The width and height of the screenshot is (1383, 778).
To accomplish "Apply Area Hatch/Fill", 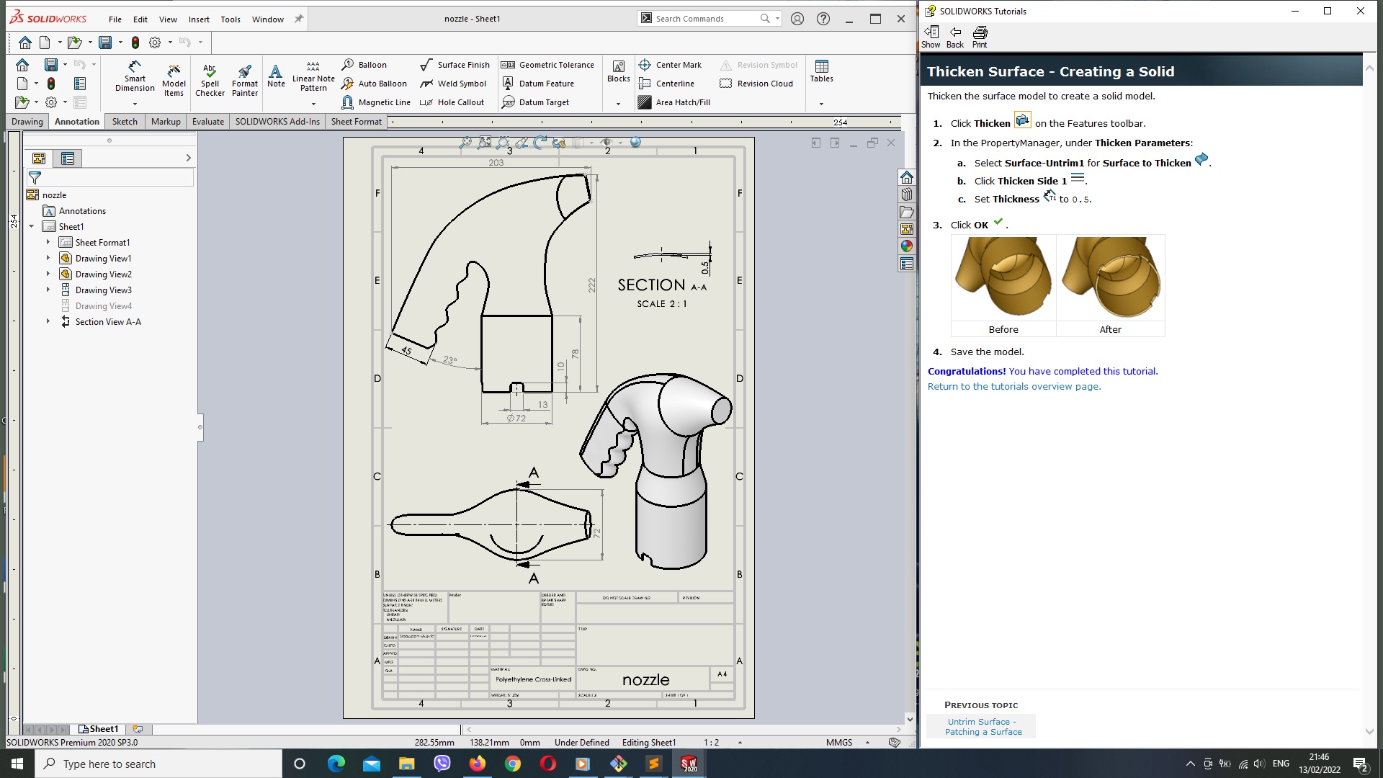I will click(x=674, y=102).
